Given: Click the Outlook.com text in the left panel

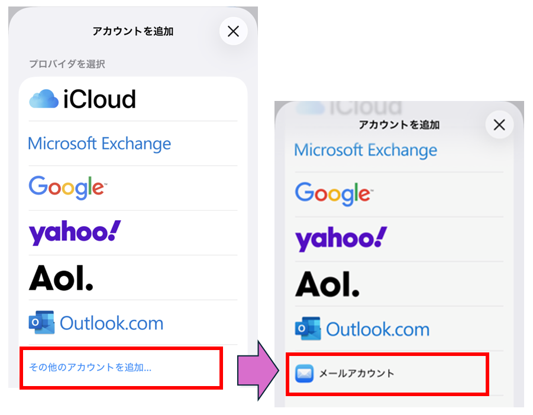Looking at the screenshot, I should 112,323.
